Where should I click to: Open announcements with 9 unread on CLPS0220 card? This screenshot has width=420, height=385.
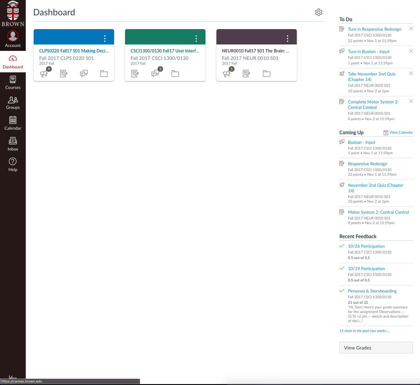pyautogui.click(x=44, y=74)
